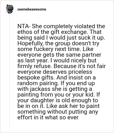Click the line 'something without putting any'
114x133 pixels.
point(58,112)
